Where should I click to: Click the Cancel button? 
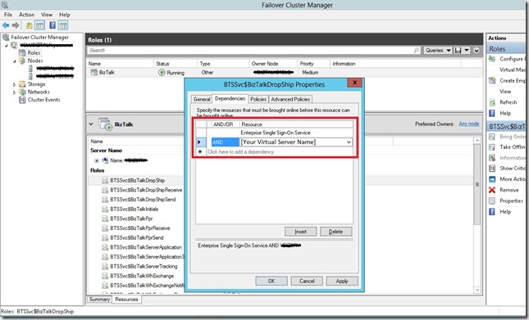307,281
